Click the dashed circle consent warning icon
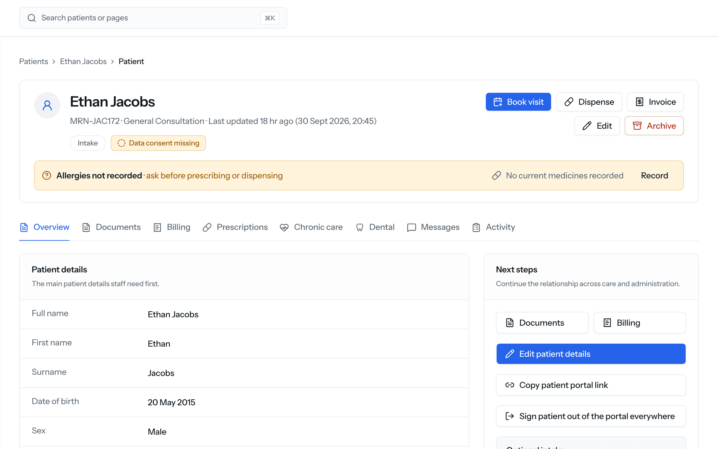 [x=121, y=143]
